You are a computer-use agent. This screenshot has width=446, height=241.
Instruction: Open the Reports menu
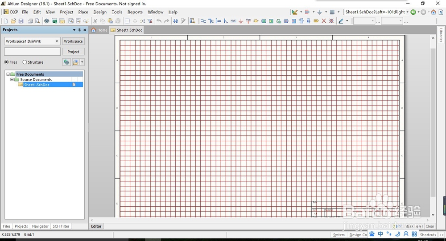click(135, 12)
